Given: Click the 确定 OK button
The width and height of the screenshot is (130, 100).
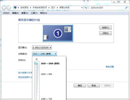Looking at the screenshot, I should (80, 86).
